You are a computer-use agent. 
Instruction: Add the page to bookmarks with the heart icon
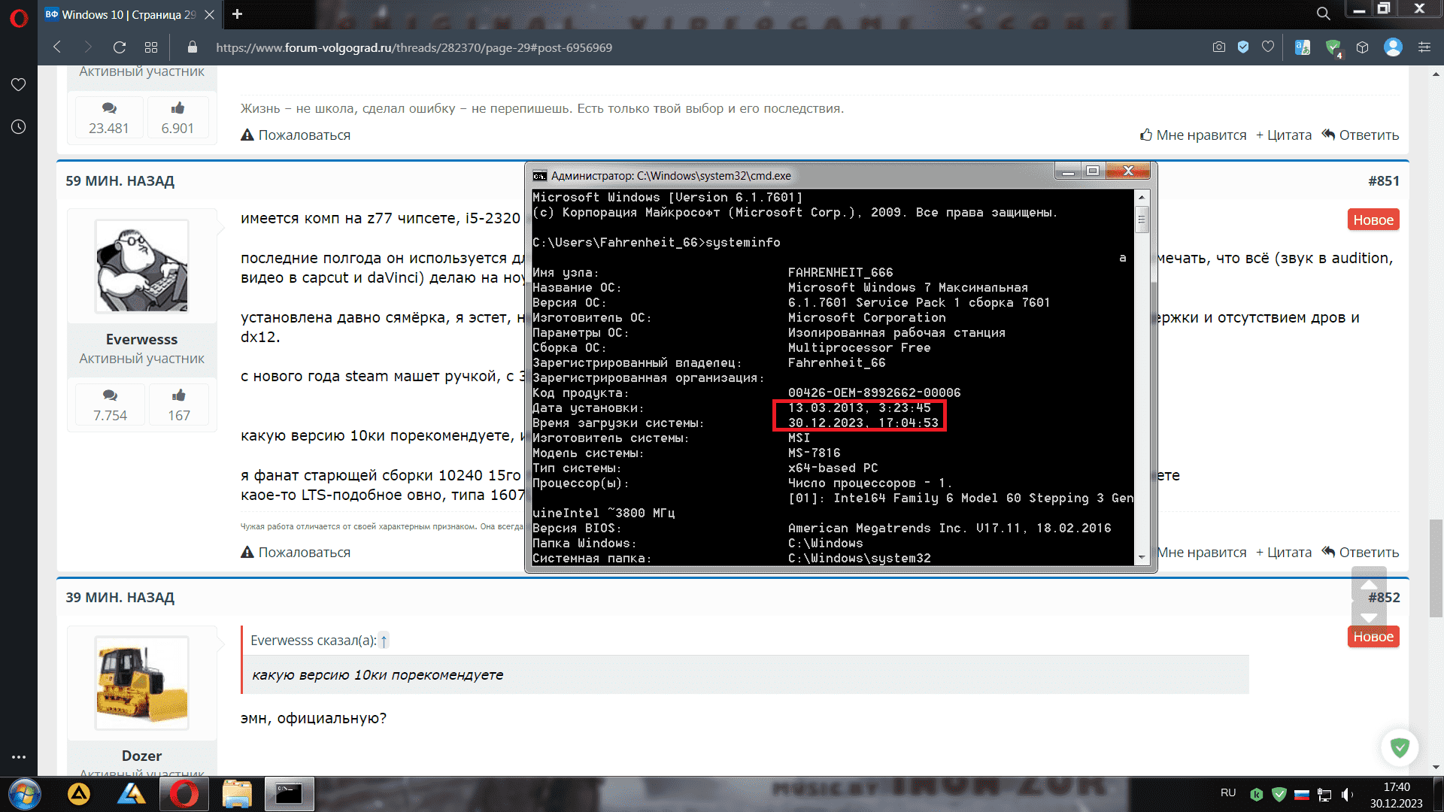coord(1268,47)
